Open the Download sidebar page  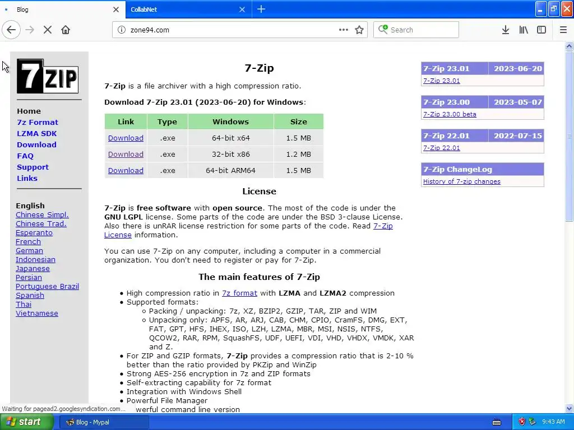point(36,145)
